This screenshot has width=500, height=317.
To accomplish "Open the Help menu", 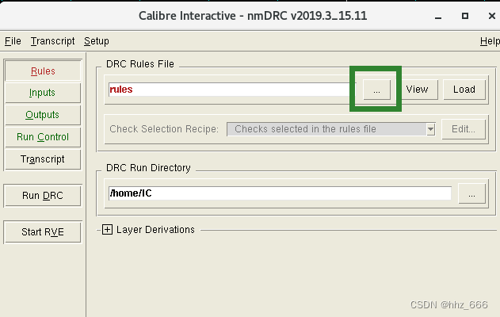I will [490, 41].
